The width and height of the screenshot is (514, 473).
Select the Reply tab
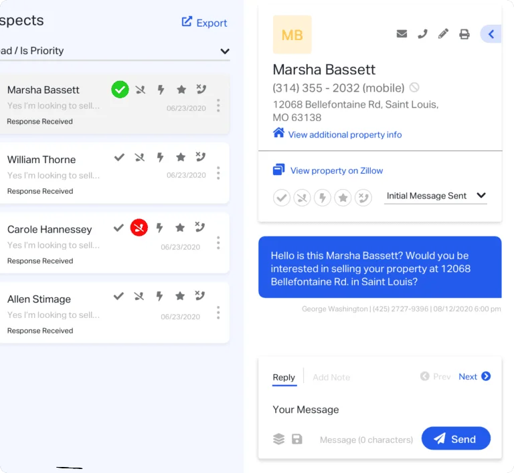point(284,377)
